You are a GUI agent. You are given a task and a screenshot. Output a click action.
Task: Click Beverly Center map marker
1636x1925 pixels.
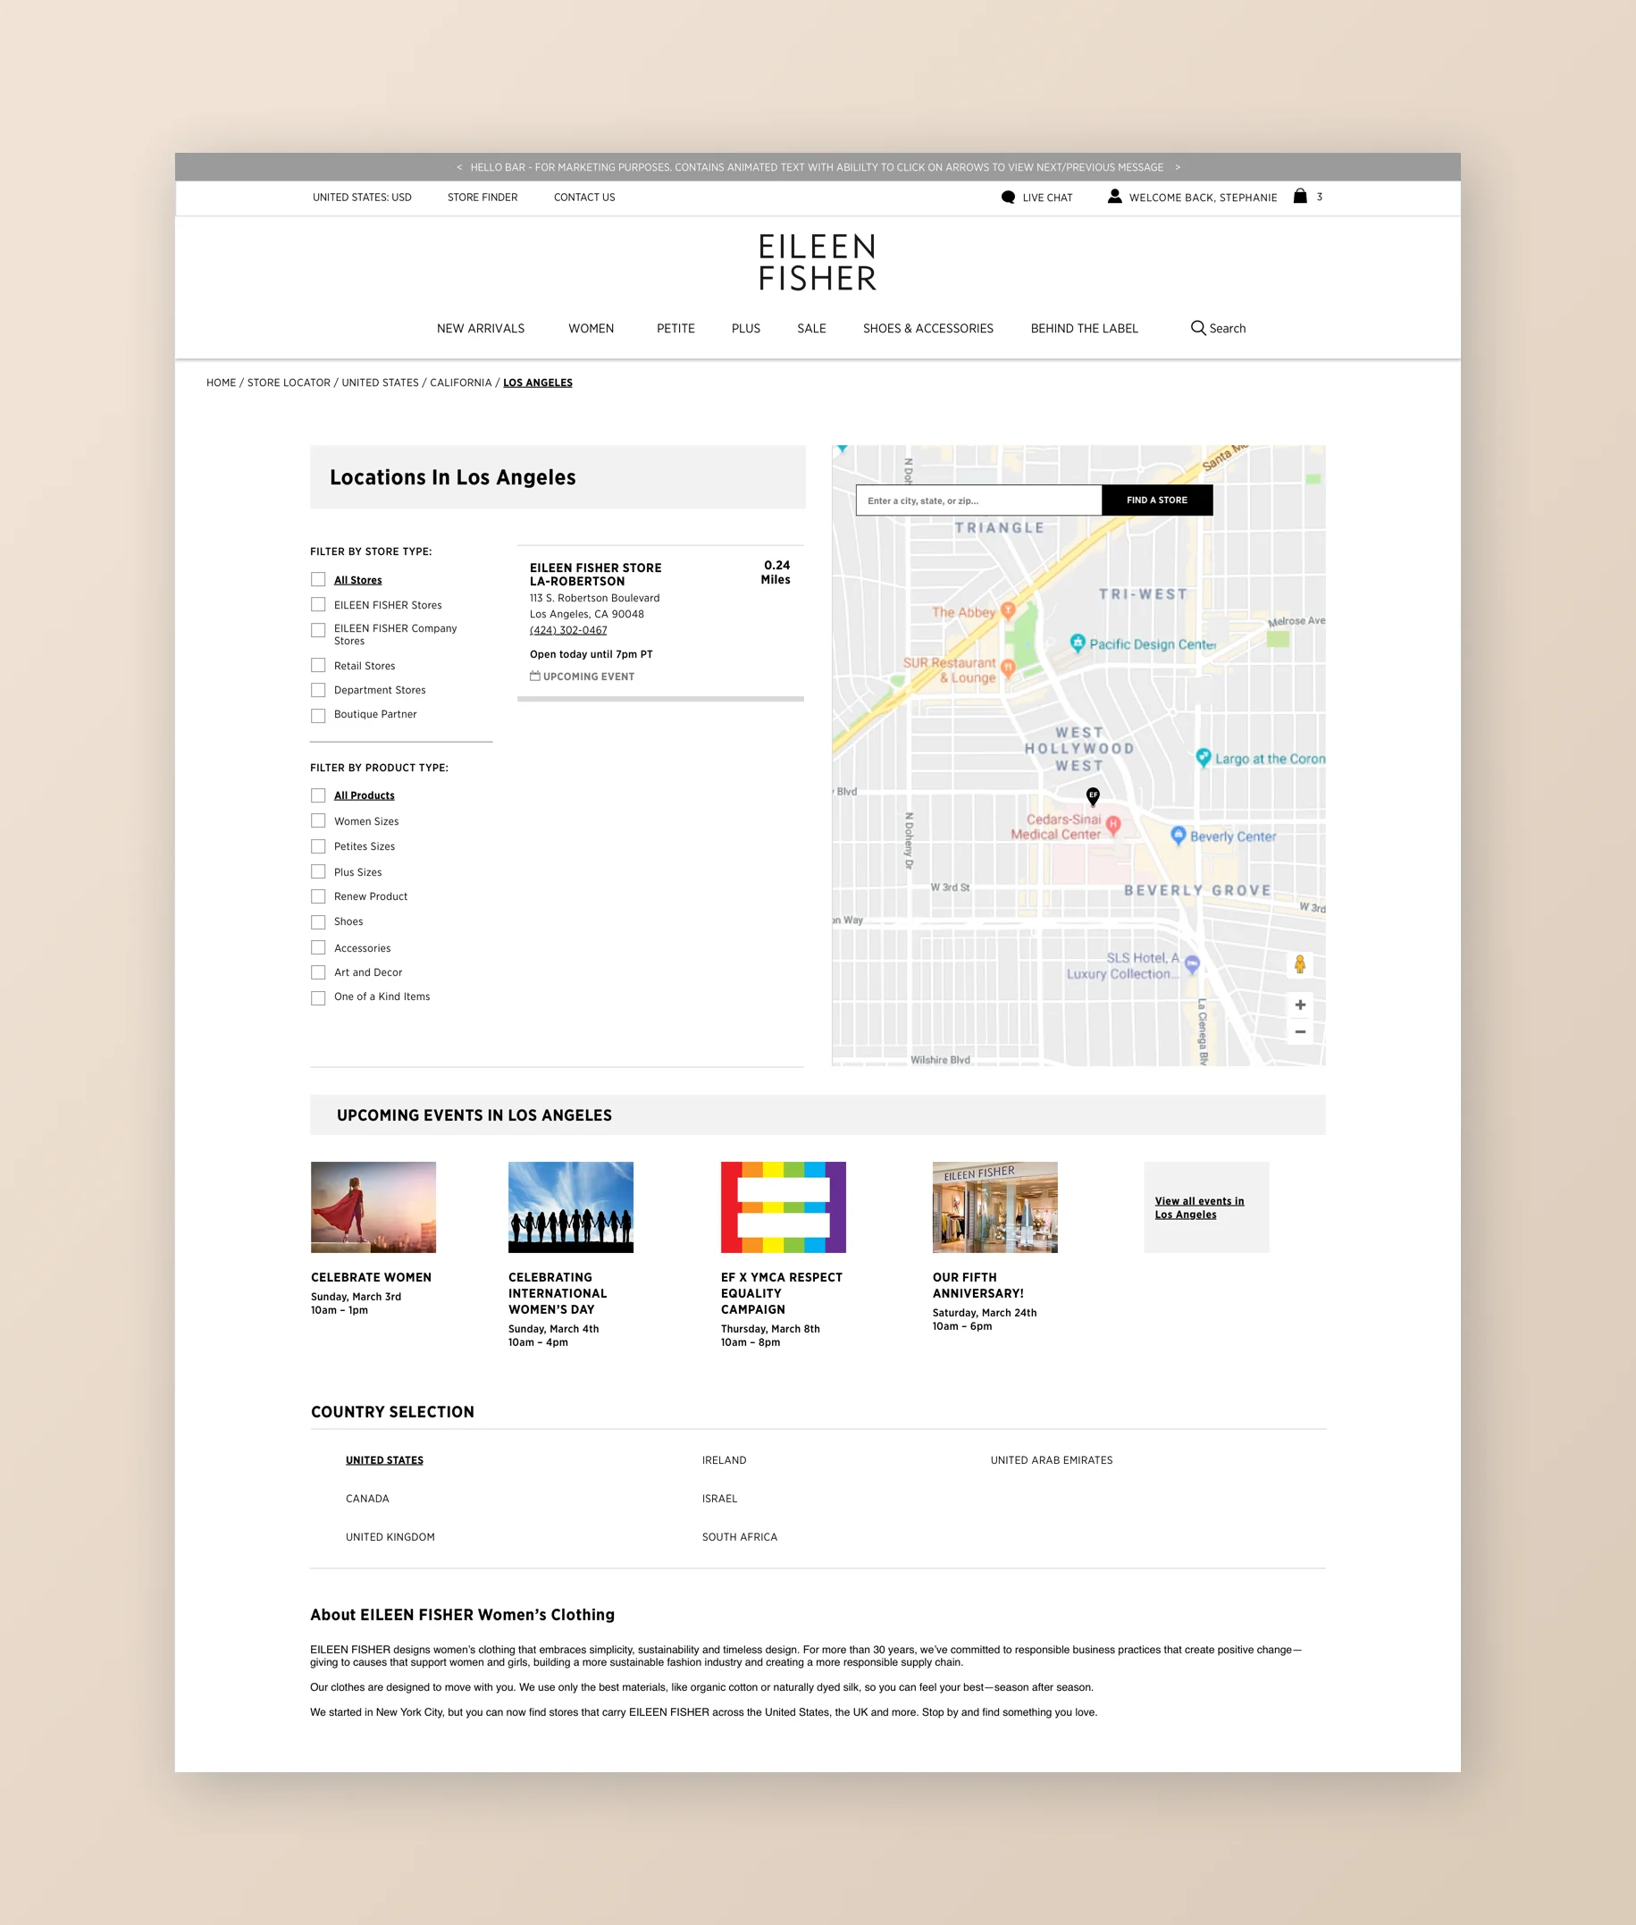tap(1178, 835)
